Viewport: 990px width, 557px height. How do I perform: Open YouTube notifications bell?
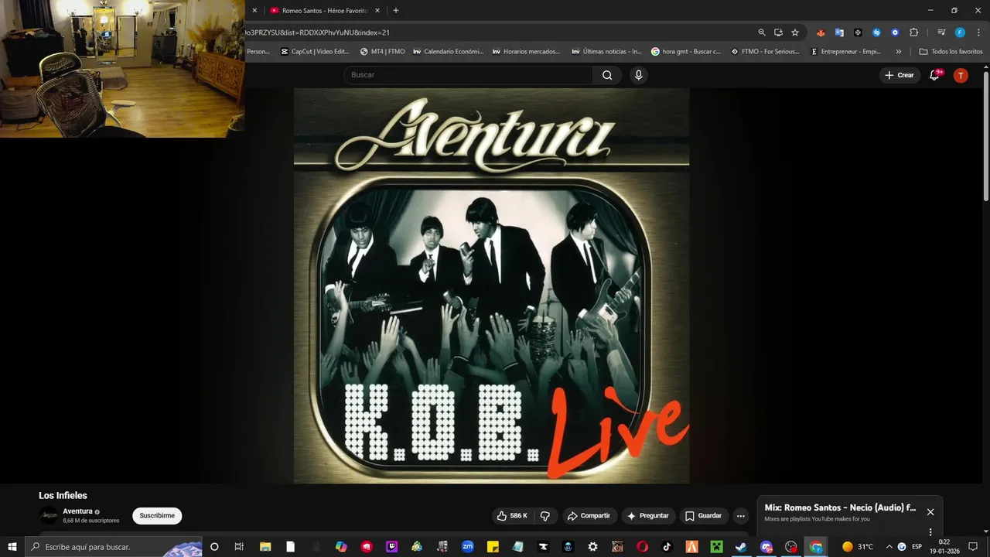pyautogui.click(x=934, y=75)
